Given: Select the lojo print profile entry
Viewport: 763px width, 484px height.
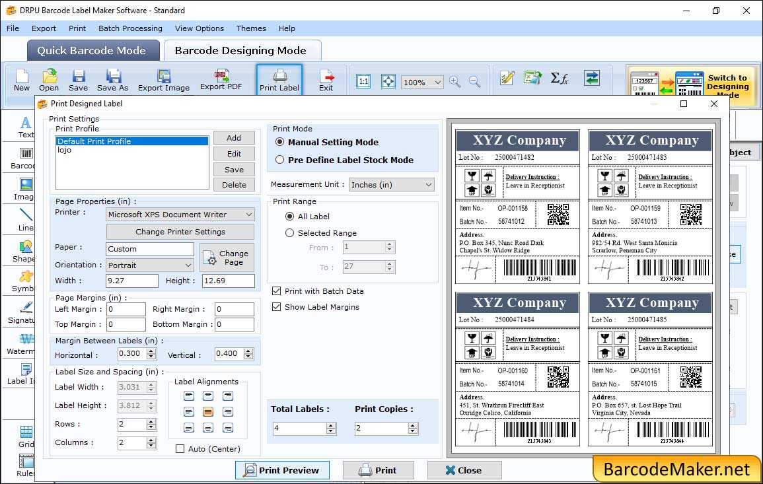Looking at the screenshot, I should 132,150.
